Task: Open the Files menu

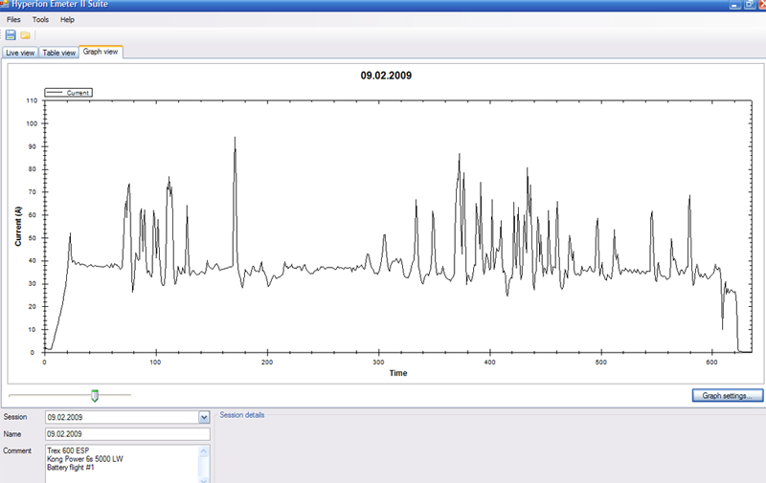Action: (13, 19)
